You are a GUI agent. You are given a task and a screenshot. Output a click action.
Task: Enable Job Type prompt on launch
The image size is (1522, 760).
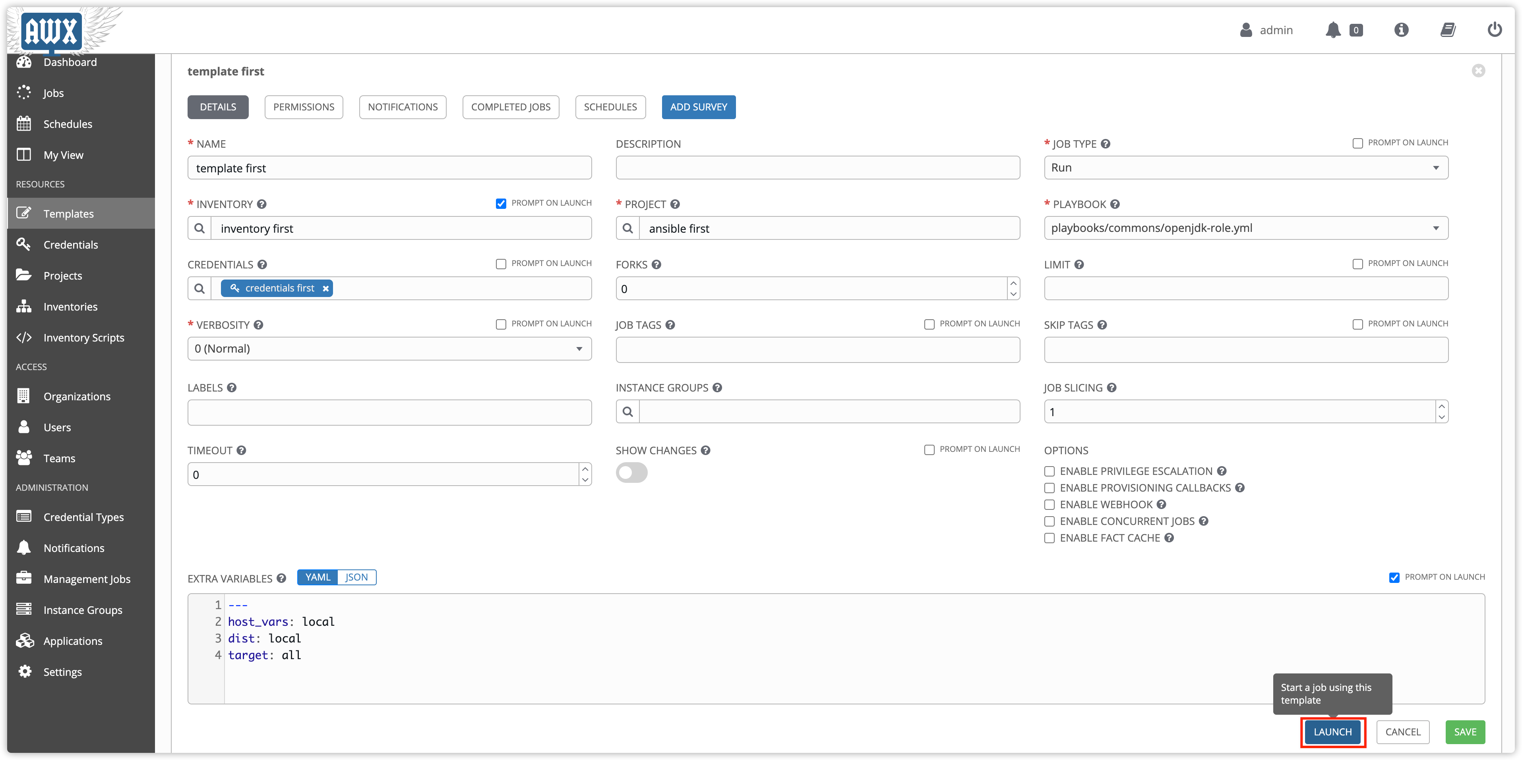tap(1358, 143)
